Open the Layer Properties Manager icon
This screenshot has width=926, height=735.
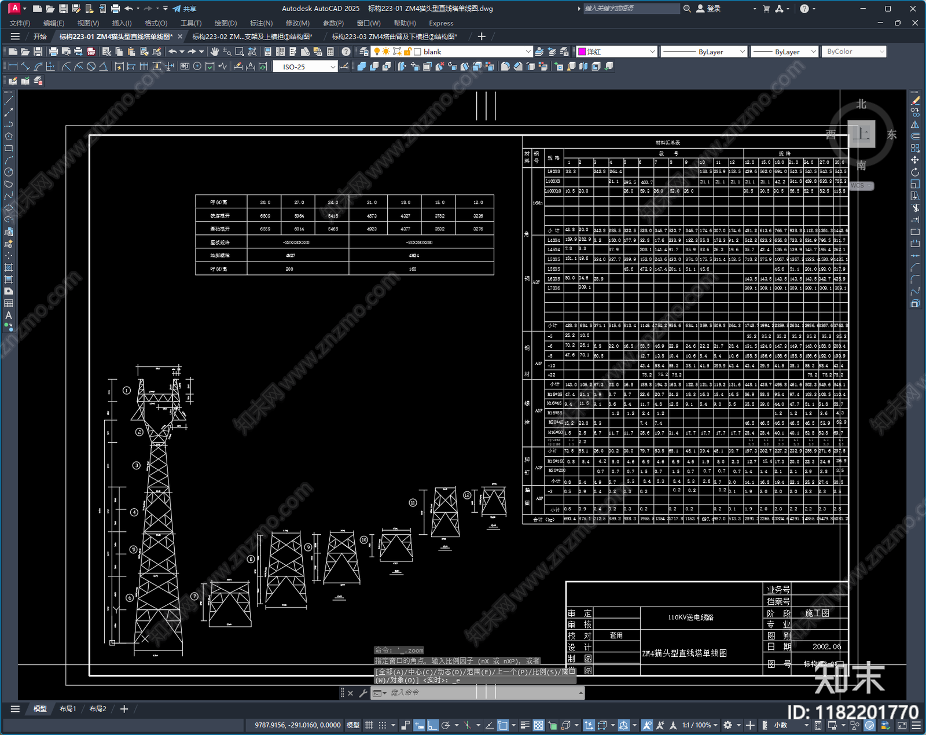364,52
